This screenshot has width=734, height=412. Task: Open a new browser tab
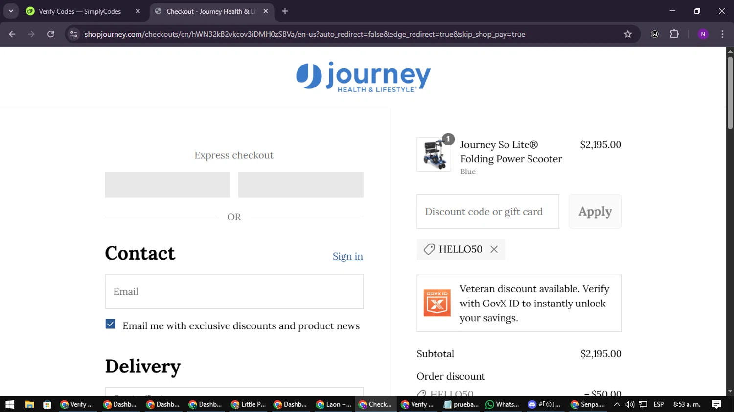tap(285, 11)
